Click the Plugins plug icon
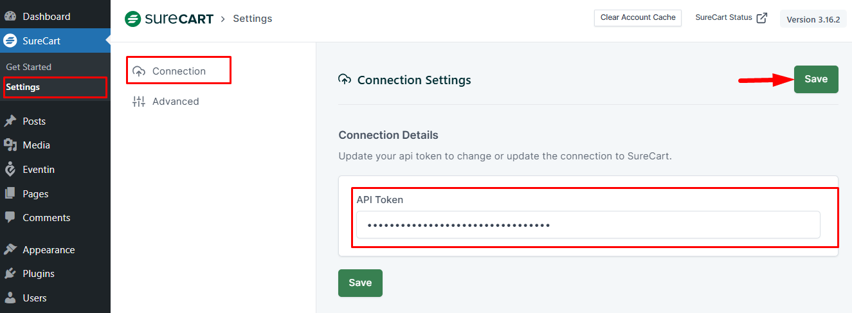852x313 pixels. [10, 274]
